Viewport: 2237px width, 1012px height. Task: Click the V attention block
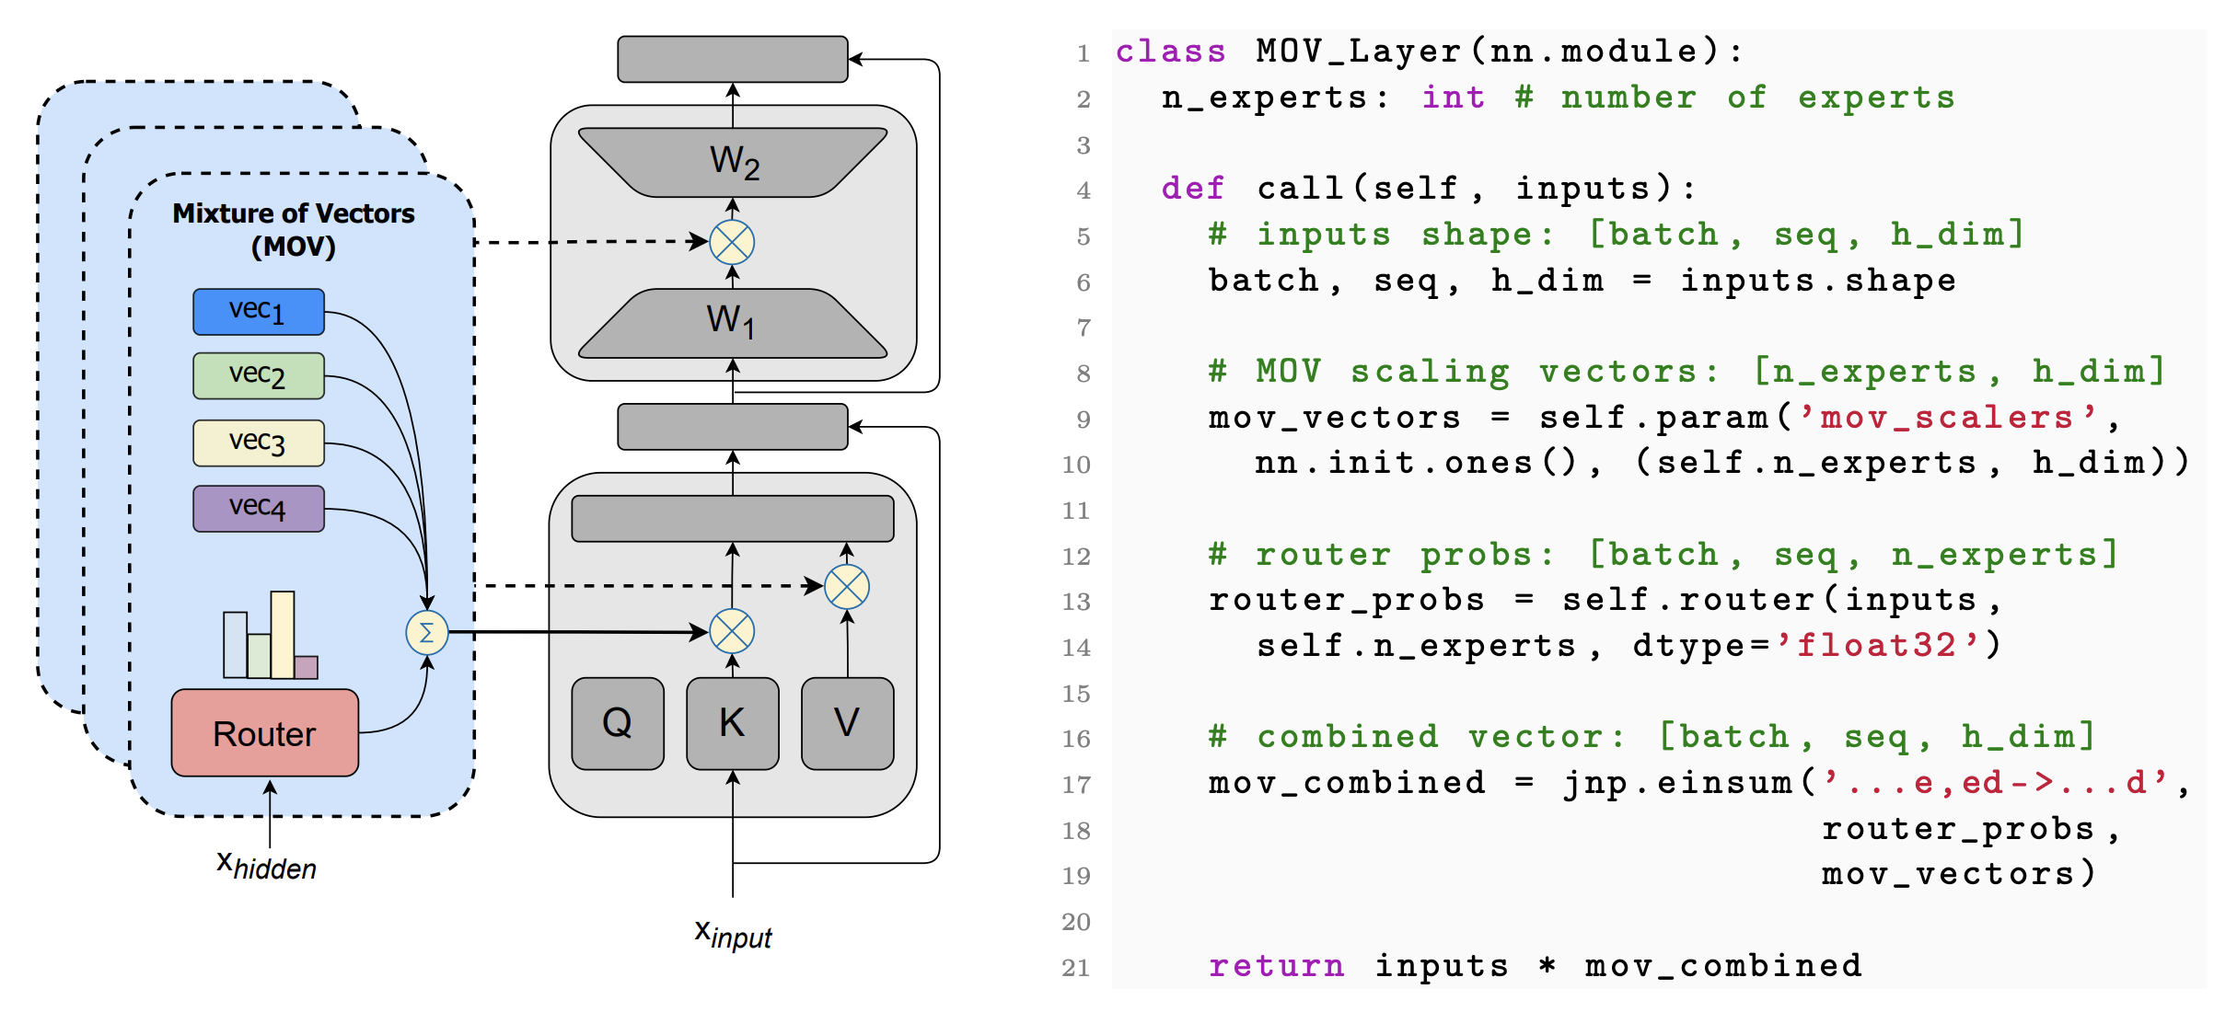point(848,723)
